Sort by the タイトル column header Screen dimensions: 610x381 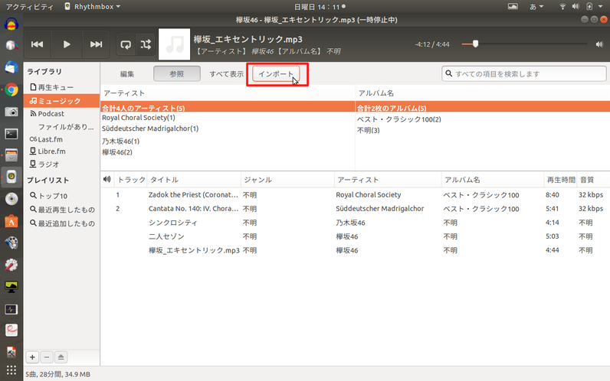click(194, 180)
